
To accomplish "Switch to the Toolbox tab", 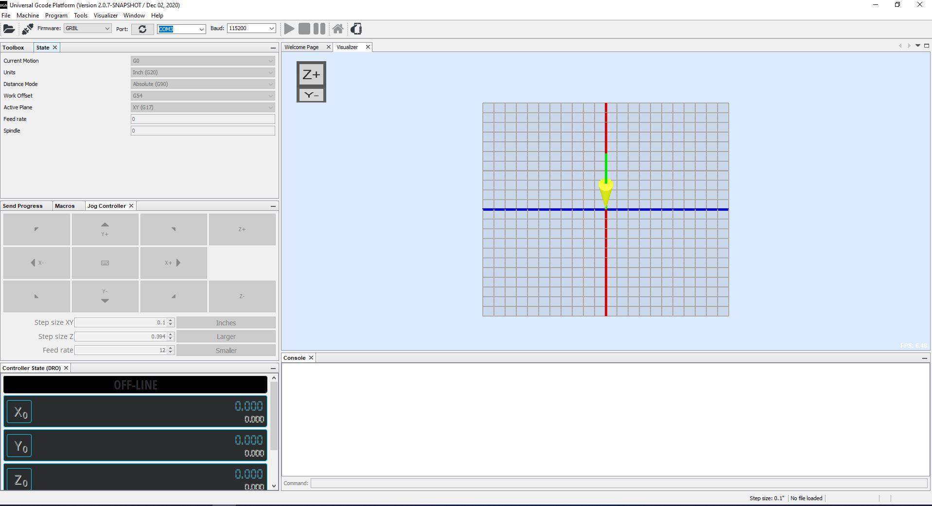I will [x=13, y=48].
